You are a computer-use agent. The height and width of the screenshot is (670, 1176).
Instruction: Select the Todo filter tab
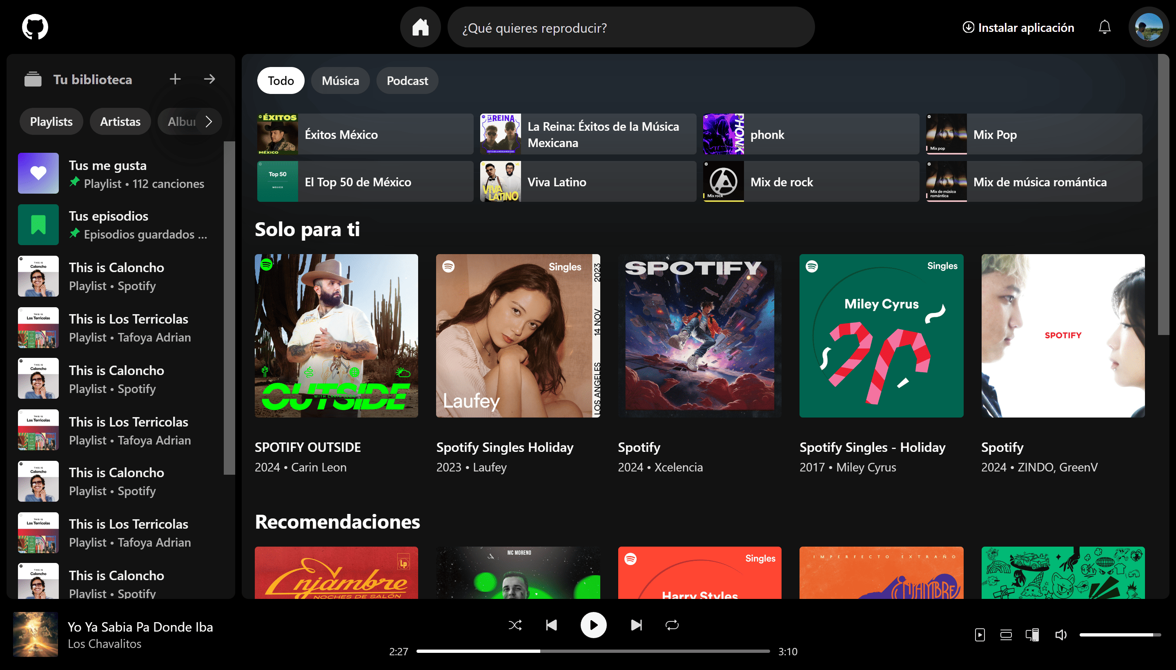click(281, 80)
